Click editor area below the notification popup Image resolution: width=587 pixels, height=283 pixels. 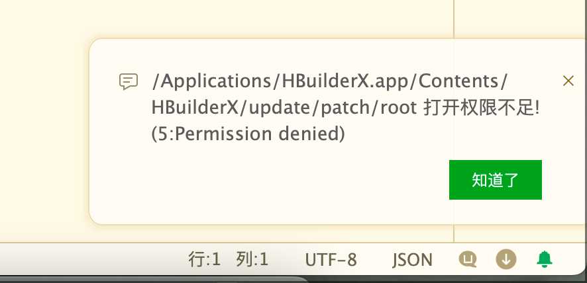tap(262, 234)
